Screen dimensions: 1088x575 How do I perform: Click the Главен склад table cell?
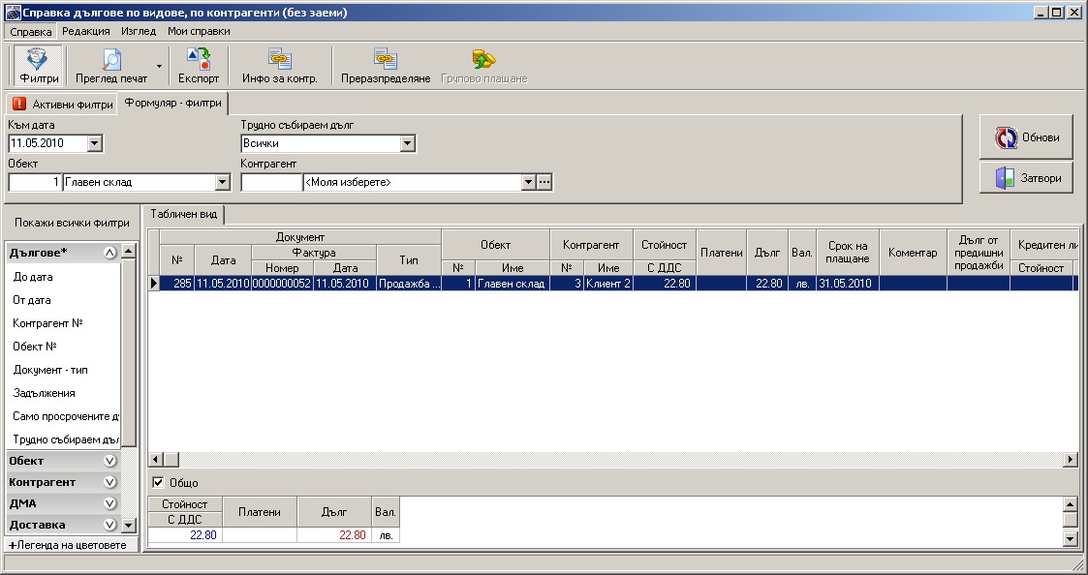click(513, 283)
